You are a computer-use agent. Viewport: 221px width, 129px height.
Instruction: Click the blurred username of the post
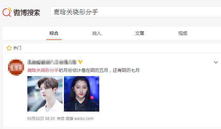52,62
